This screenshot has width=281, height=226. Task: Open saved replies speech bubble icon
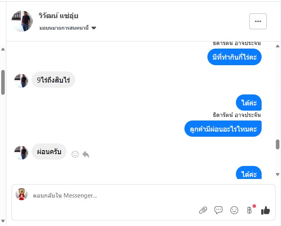coord(218,210)
